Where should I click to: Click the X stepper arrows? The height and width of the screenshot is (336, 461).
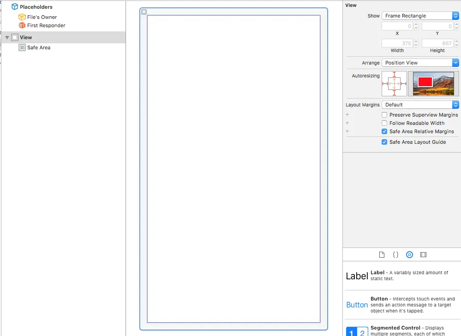[416, 26]
